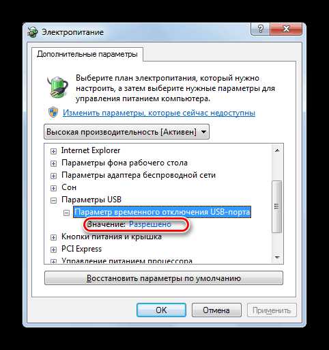The height and width of the screenshot is (350, 329).
Task: Click the Отмена button
Action: (216, 310)
